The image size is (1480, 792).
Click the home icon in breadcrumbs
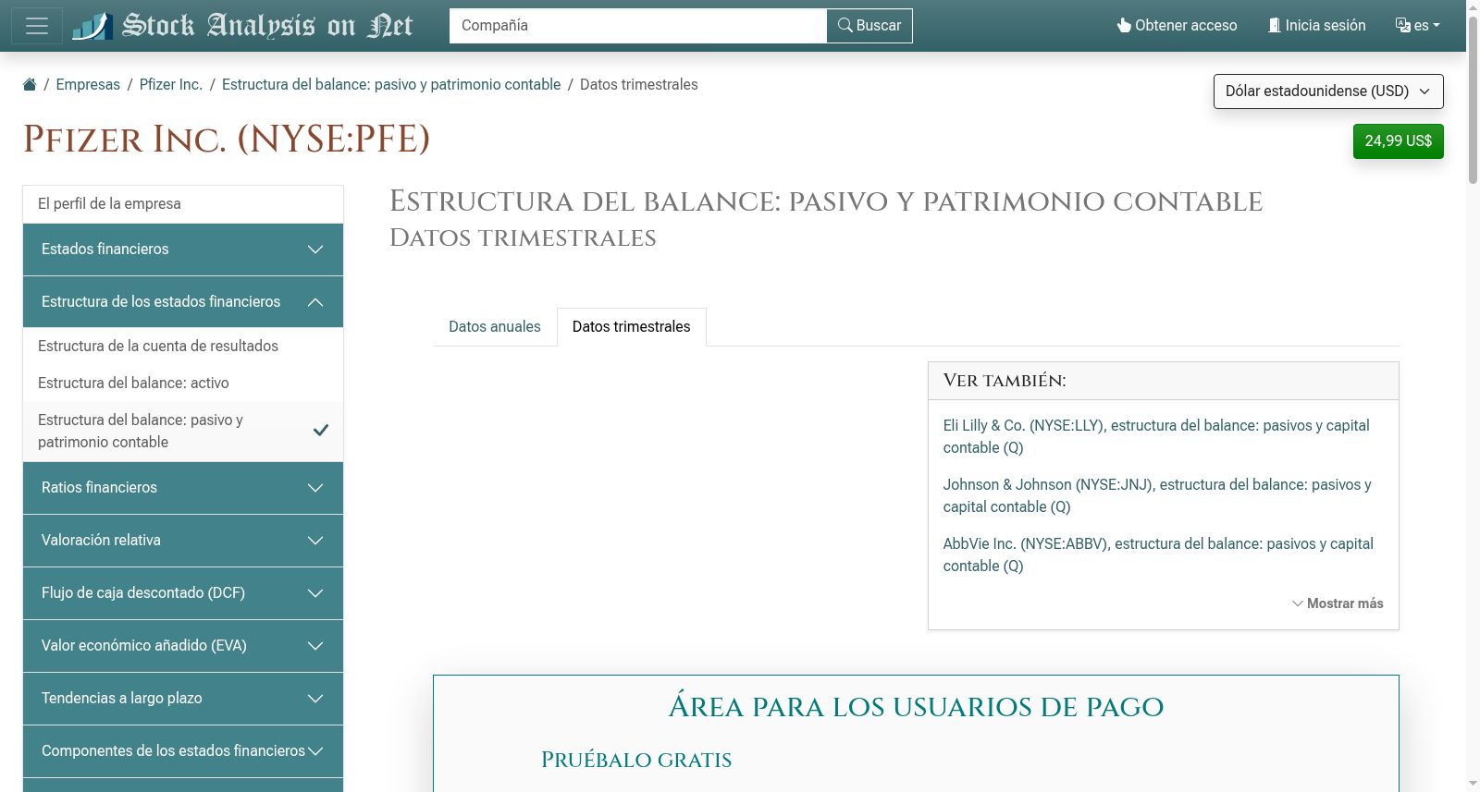(x=30, y=84)
